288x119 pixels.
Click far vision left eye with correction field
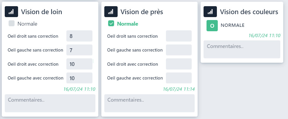pyautogui.click(x=79, y=78)
